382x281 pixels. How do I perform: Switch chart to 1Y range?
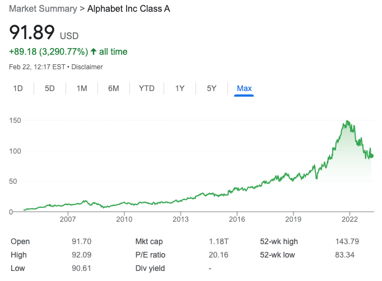180,88
